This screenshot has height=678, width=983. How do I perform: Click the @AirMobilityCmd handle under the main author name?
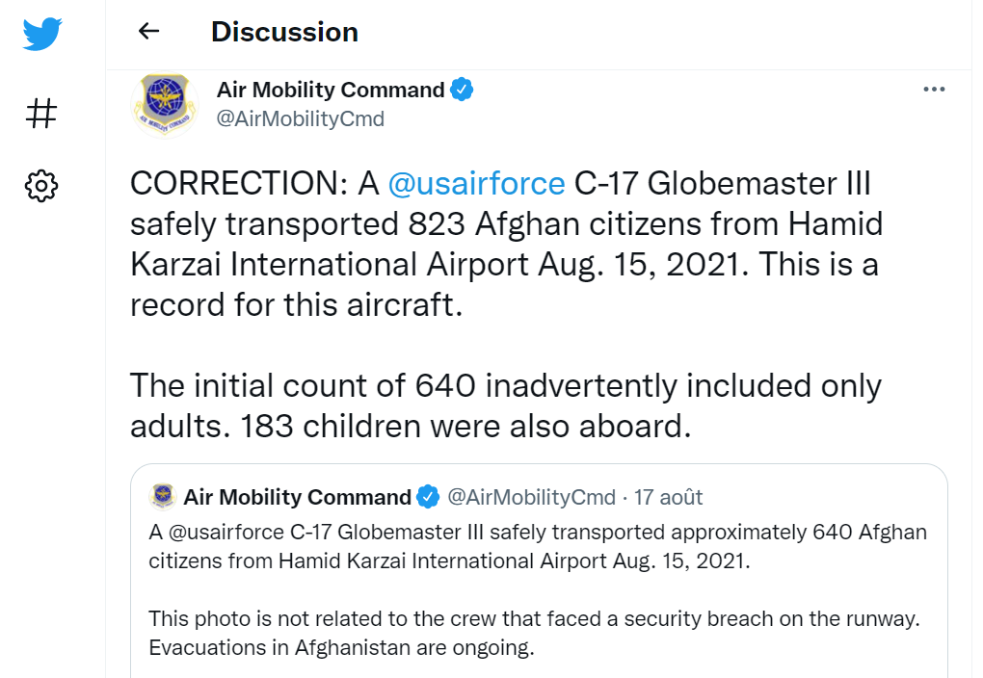[301, 118]
